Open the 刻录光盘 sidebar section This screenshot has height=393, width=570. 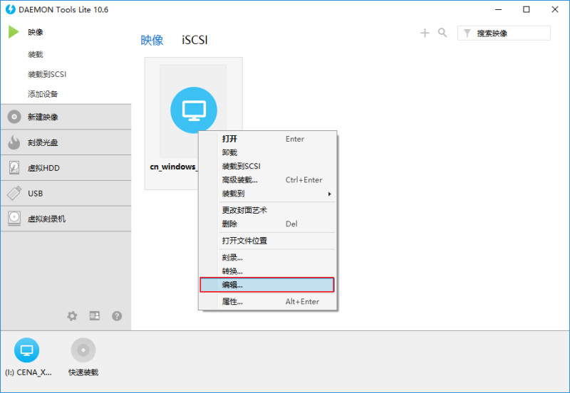point(66,142)
